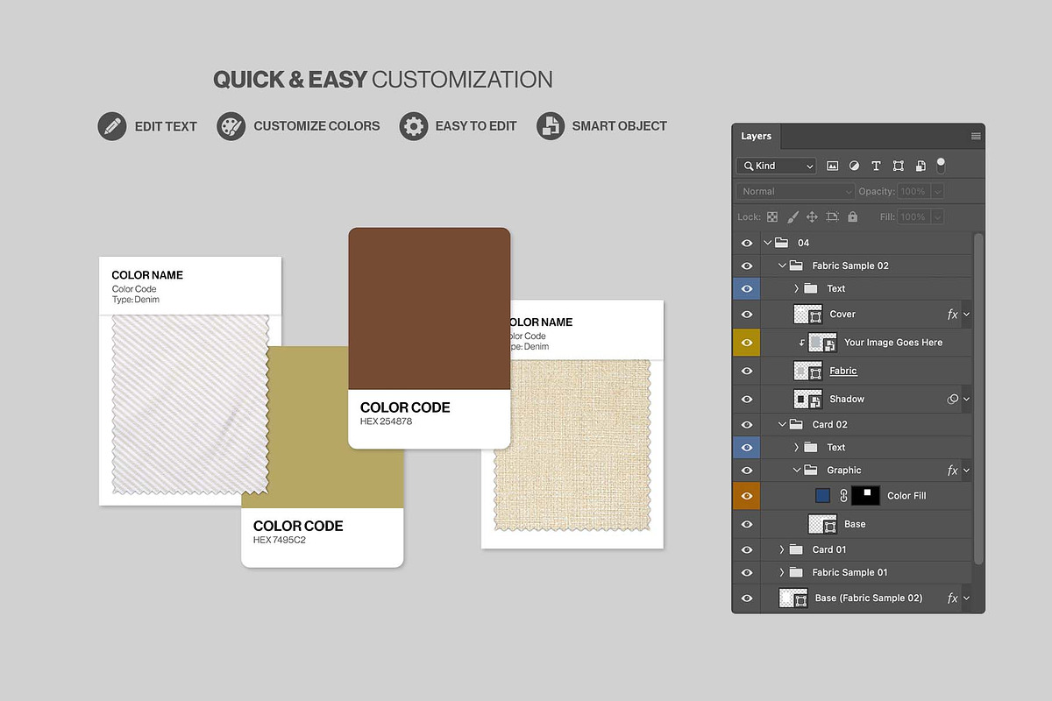
Task: Hide the Base (Fabric Sample 02) layer
Action: click(747, 598)
